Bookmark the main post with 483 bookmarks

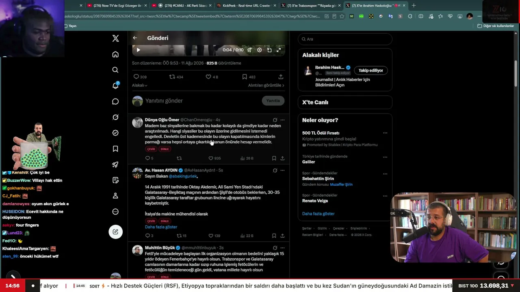(x=249, y=77)
